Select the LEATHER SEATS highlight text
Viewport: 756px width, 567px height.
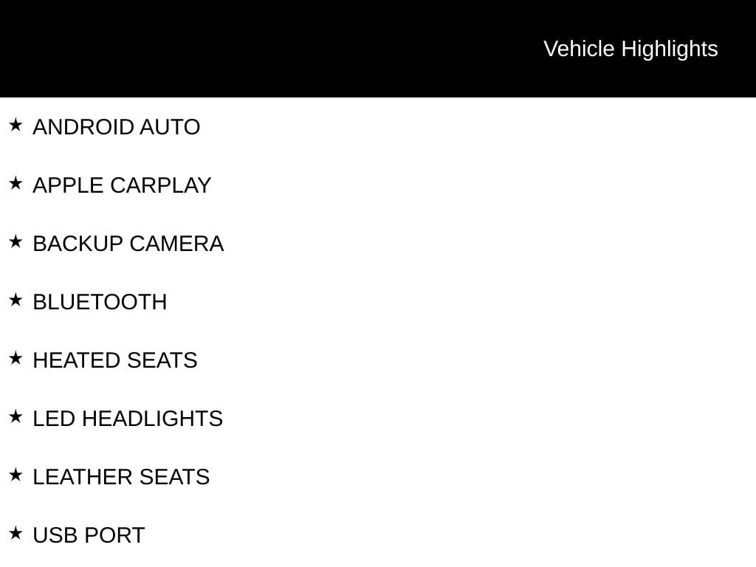point(121,478)
